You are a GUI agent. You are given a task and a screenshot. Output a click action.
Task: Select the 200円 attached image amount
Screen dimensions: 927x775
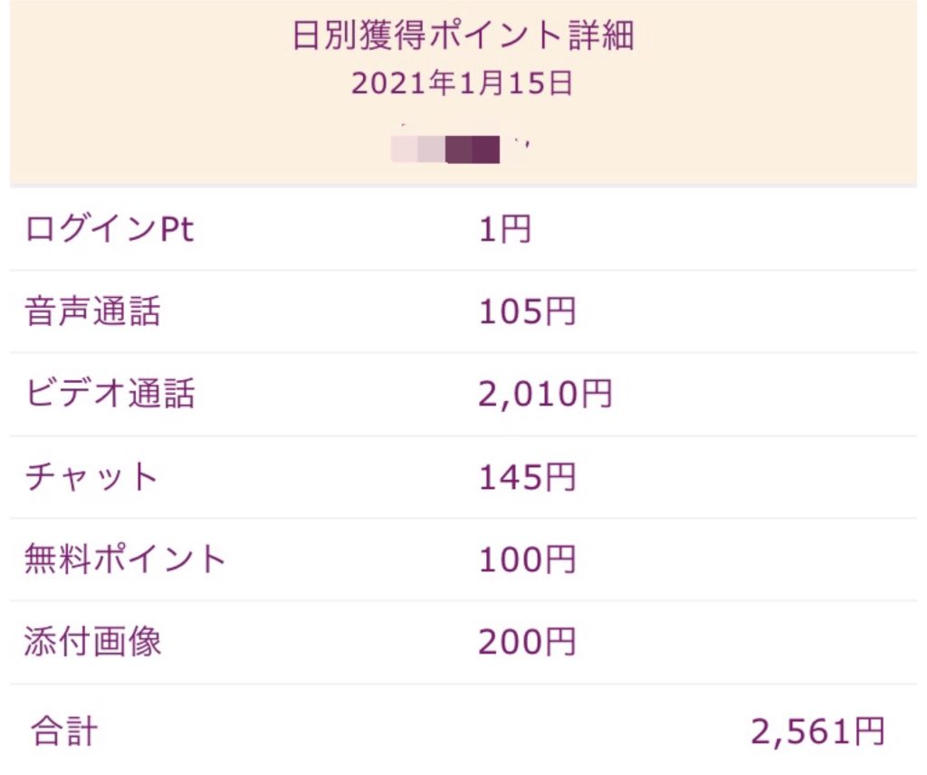pyautogui.click(x=527, y=642)
